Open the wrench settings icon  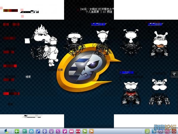point(38,131)
